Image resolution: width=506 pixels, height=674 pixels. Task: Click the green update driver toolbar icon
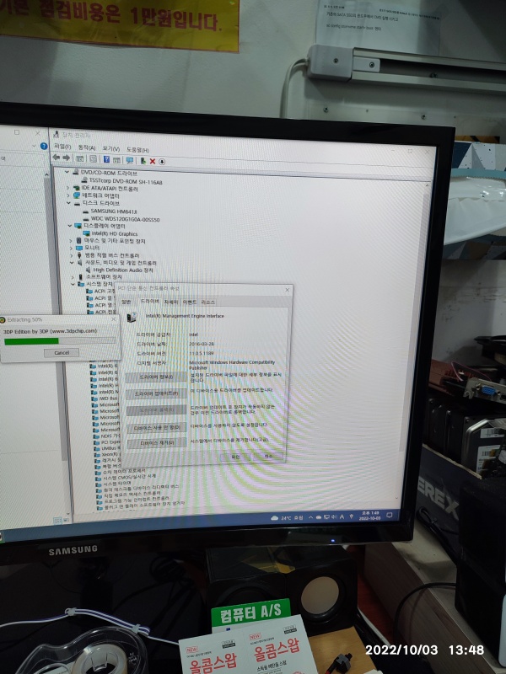143,161
